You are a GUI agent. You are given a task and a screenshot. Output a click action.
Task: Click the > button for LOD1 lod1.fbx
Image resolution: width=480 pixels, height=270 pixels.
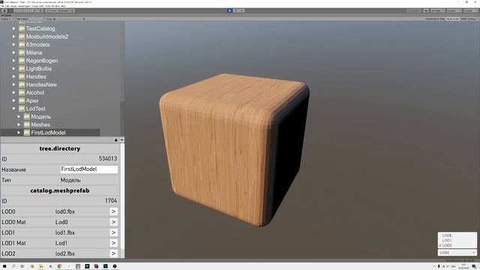(x=113, y=232)
